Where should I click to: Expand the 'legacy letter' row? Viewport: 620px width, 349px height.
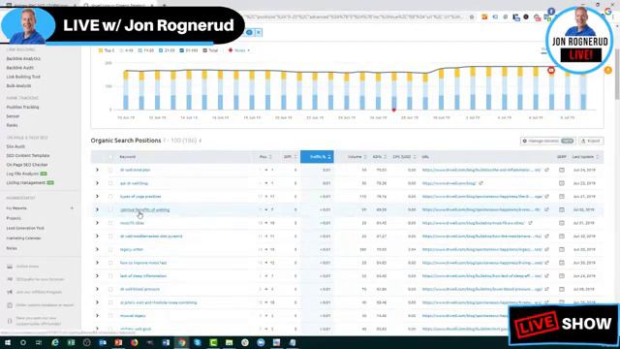97,249
